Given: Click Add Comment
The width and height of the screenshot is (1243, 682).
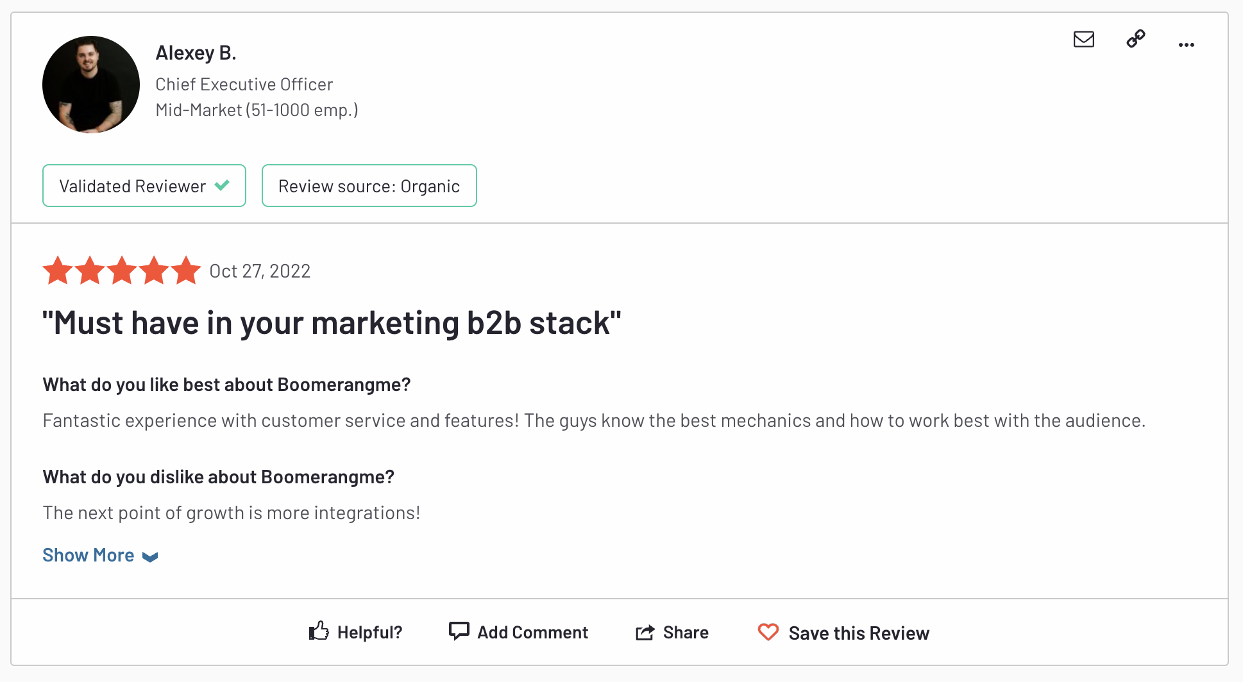Looking at the screenshot, I should (518, 632).
